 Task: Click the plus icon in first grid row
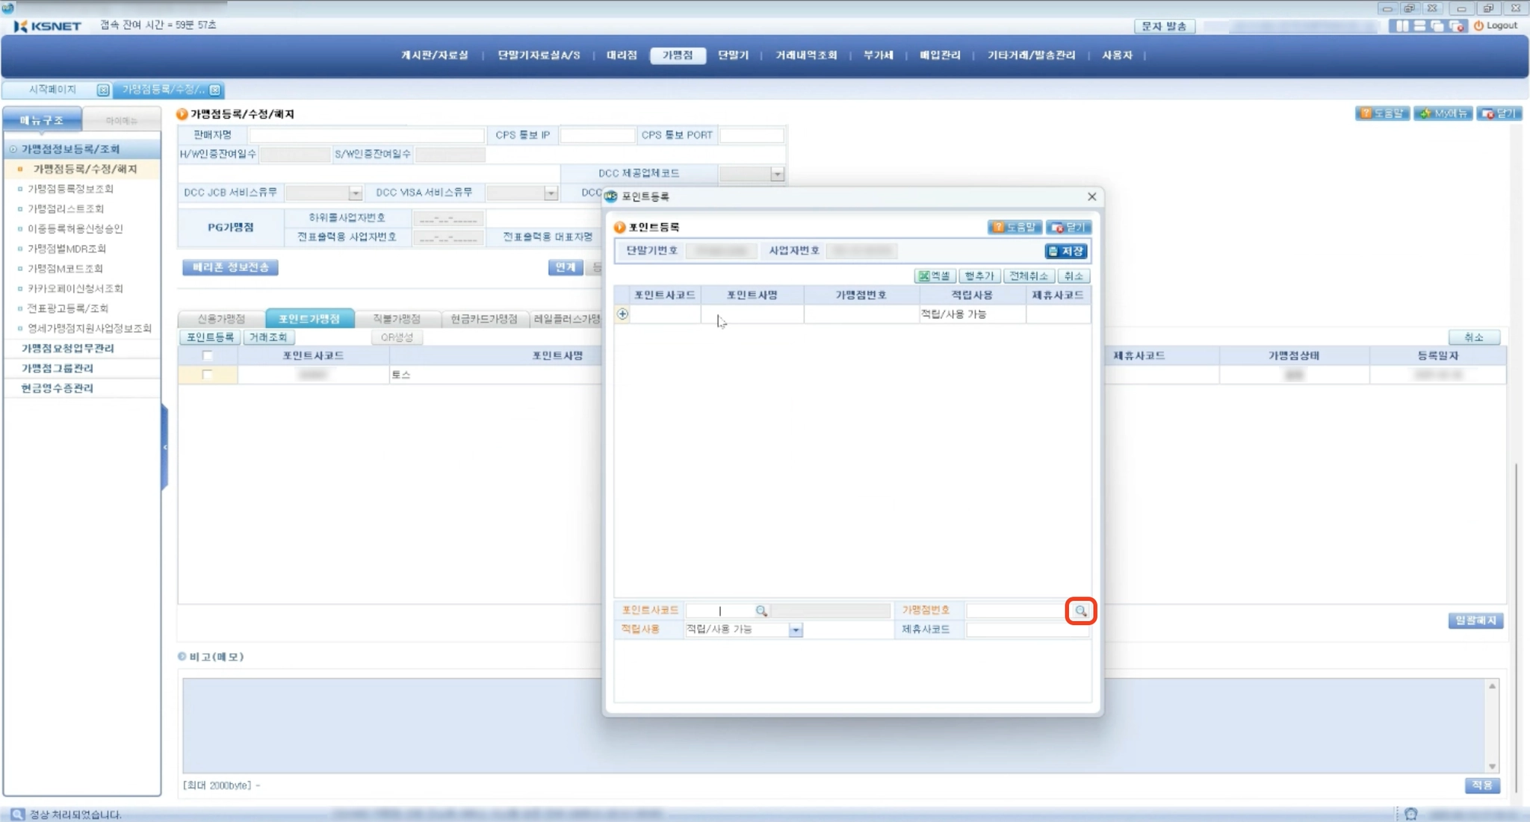622,314
